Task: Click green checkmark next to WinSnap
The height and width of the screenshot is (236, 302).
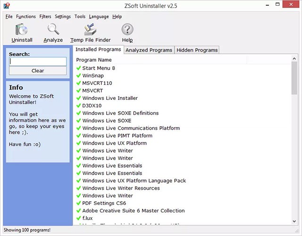Action: point(78,75)
